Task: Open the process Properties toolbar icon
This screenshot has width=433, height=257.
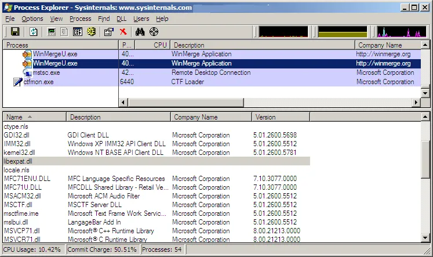Action: [x=109, y=32]
